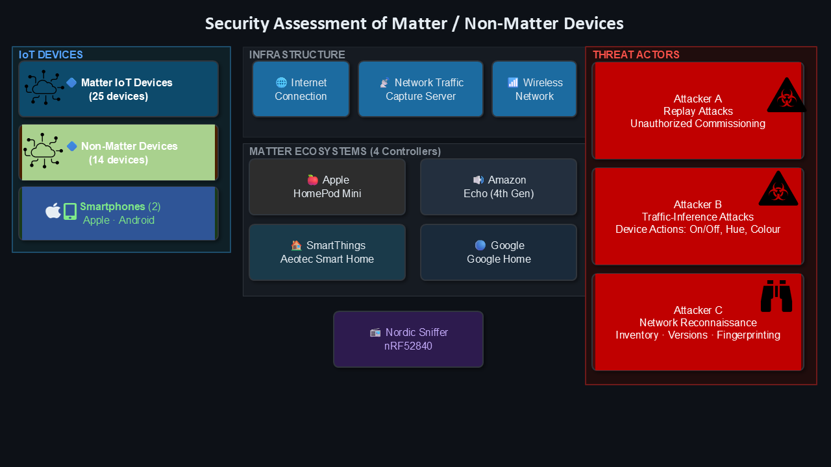Select the Non-Matter Devices card

(x=118, y=152)
